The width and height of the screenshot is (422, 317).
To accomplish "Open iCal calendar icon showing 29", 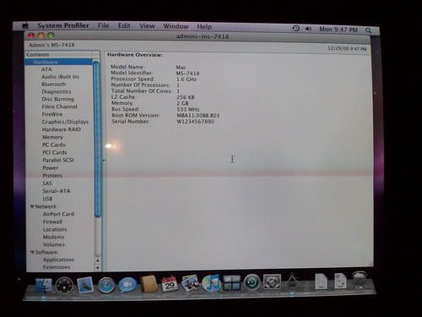I will [x=170, y=284].
